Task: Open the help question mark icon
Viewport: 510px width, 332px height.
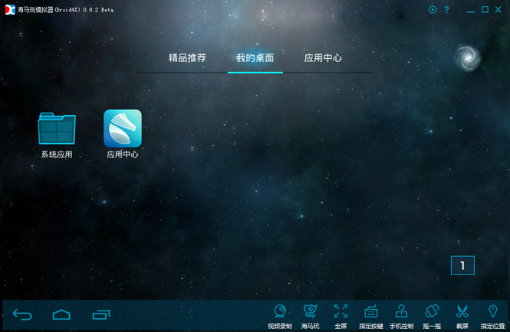Action: [446, 10]
